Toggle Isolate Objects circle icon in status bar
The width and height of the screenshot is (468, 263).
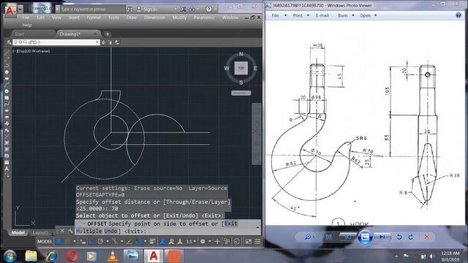pos(236,242)
